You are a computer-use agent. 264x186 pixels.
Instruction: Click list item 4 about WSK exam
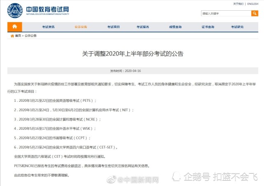coord(55,129)
